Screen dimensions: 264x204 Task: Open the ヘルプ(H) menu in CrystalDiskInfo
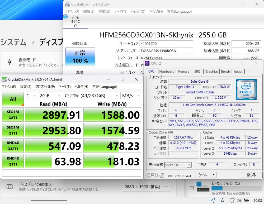pyautogui.click(x=156, y=11)
